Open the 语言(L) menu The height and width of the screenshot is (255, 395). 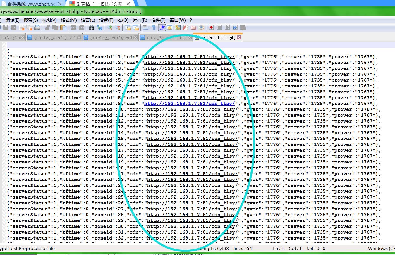click(88, 20)
